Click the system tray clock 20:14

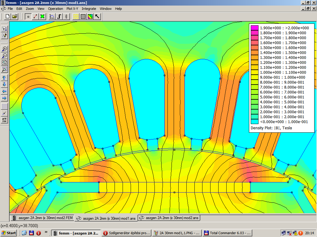point(310,233)
